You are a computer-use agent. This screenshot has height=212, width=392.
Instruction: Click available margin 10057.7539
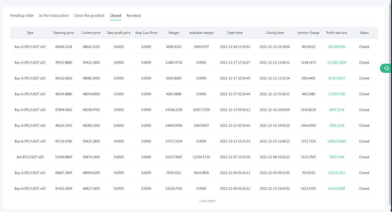click(x=201, y=110)
